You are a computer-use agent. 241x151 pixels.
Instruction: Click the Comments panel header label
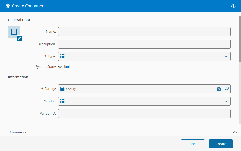[x=19, y=132]
